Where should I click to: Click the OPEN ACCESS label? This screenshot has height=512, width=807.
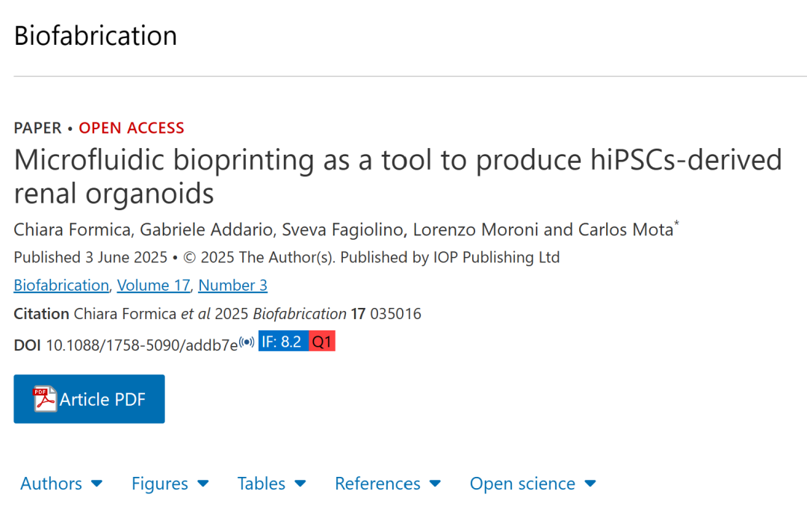click(x=132, y=128)
